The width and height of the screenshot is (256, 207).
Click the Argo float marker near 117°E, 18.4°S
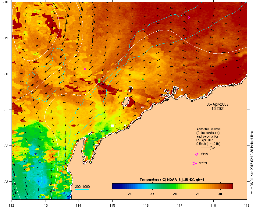tap(189, 17)
